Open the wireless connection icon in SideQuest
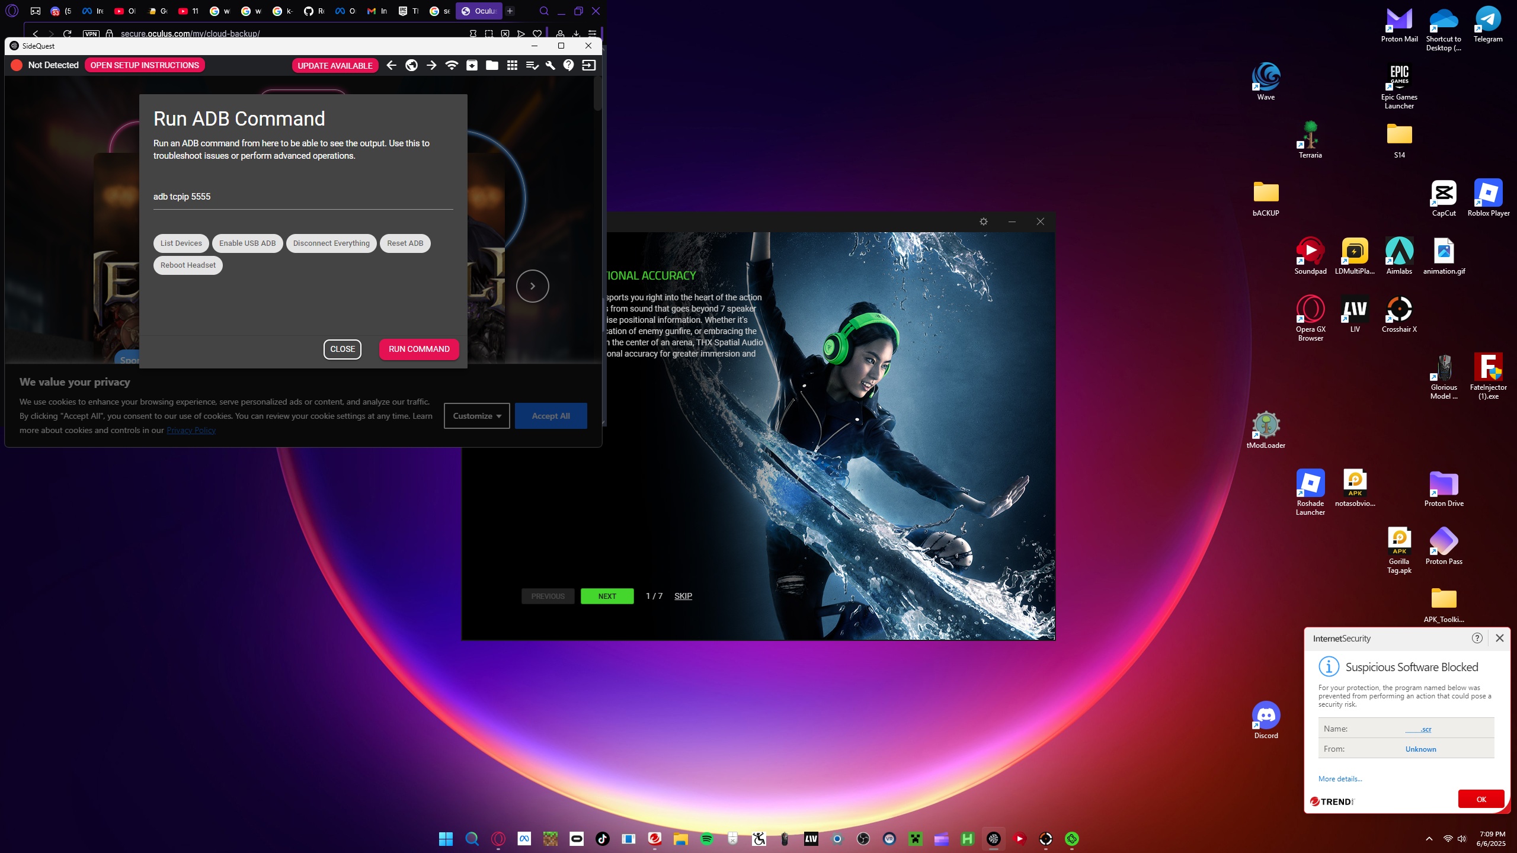 452,65
